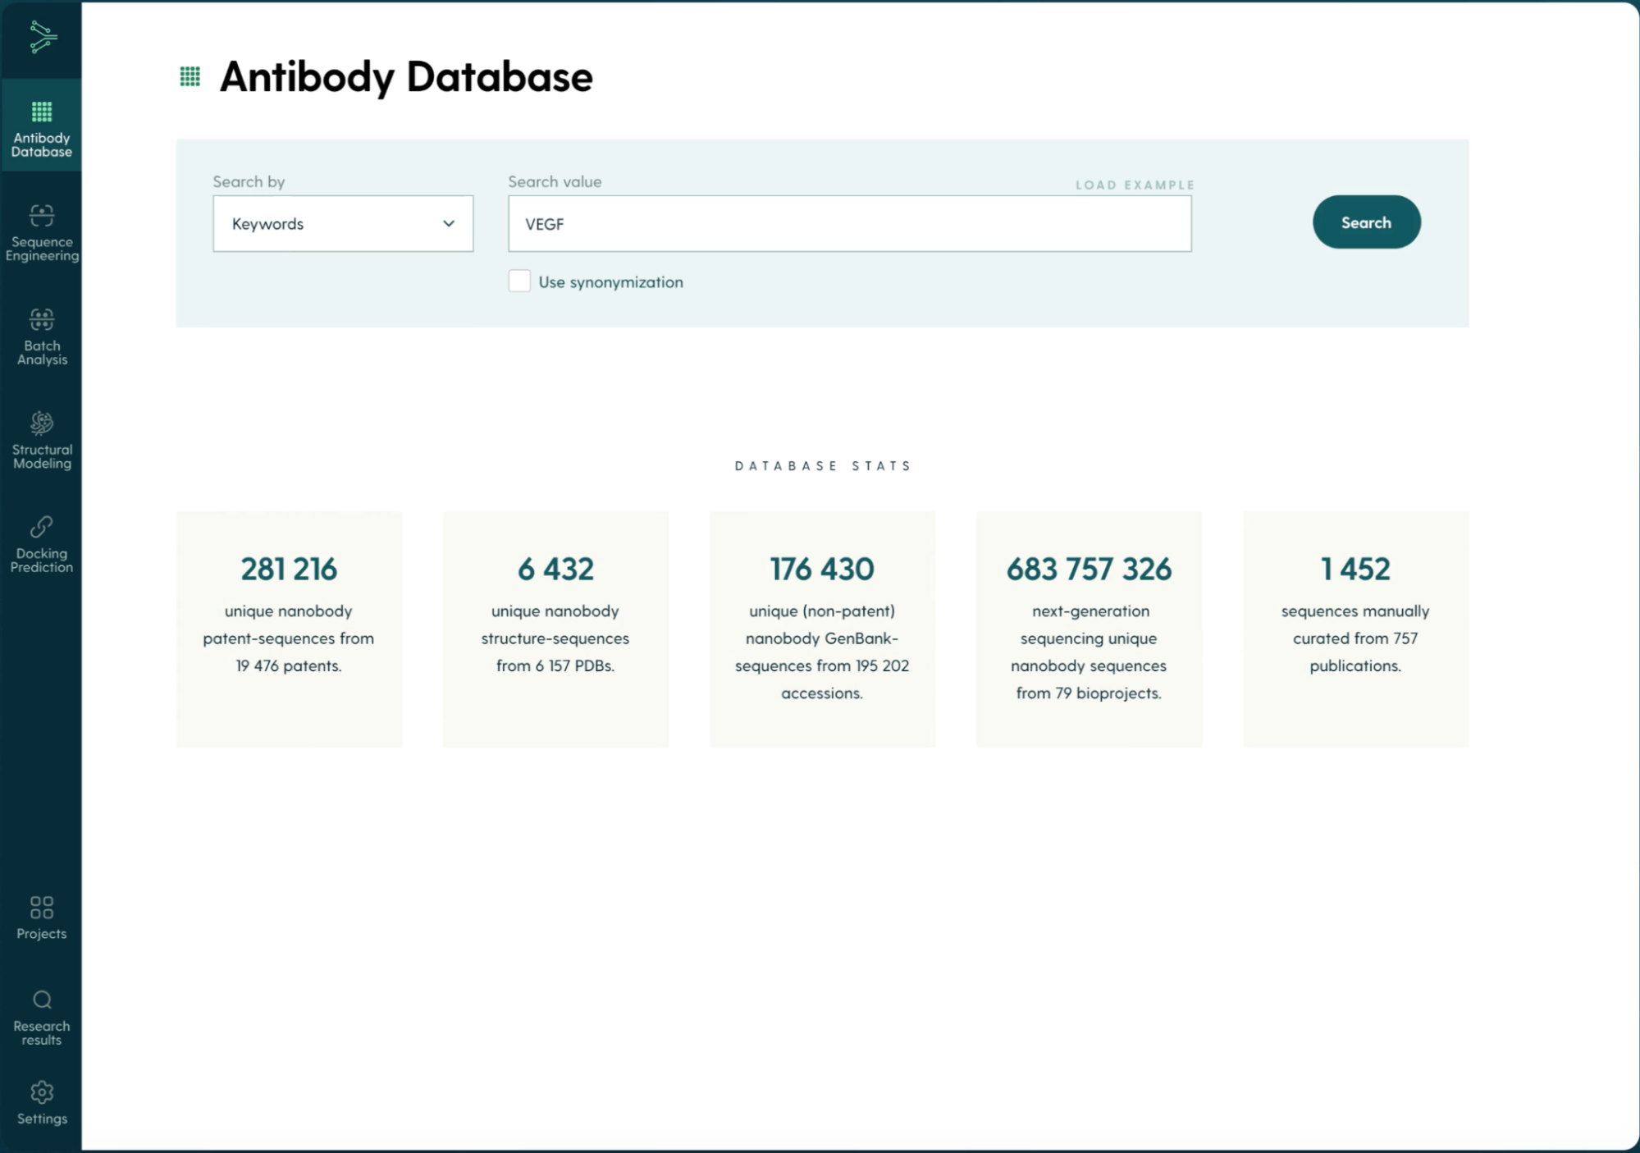Click the 683 757 326 sequencing stat card

click(1089, 629)
